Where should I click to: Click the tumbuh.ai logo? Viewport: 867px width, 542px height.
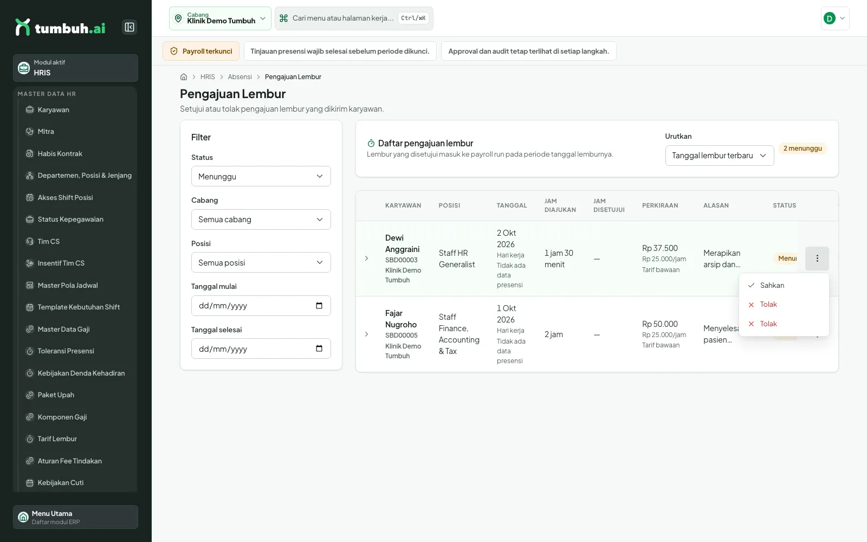60,28
